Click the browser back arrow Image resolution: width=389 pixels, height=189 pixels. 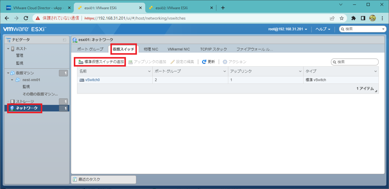point(7,18)
